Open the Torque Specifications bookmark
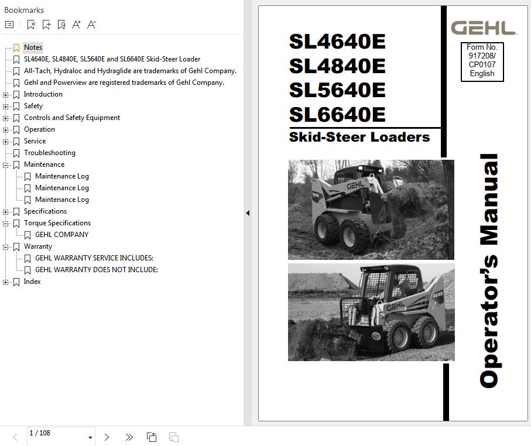This screenshot has height=446, width=531. pyautogui.click(x=57, y=223)
